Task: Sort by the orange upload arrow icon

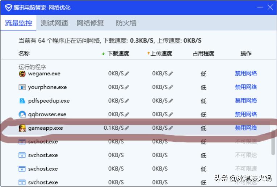Action: point(148,53)
